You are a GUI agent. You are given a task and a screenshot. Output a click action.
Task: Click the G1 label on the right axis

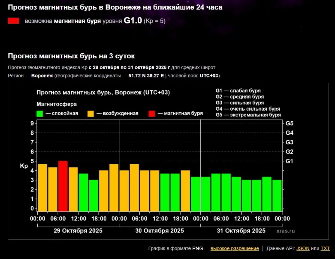289,161
